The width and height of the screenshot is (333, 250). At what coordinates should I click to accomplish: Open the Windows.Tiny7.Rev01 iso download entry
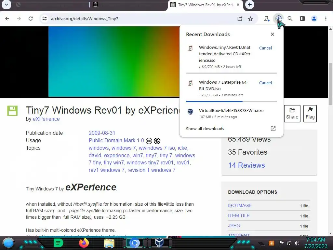(225, 54)
